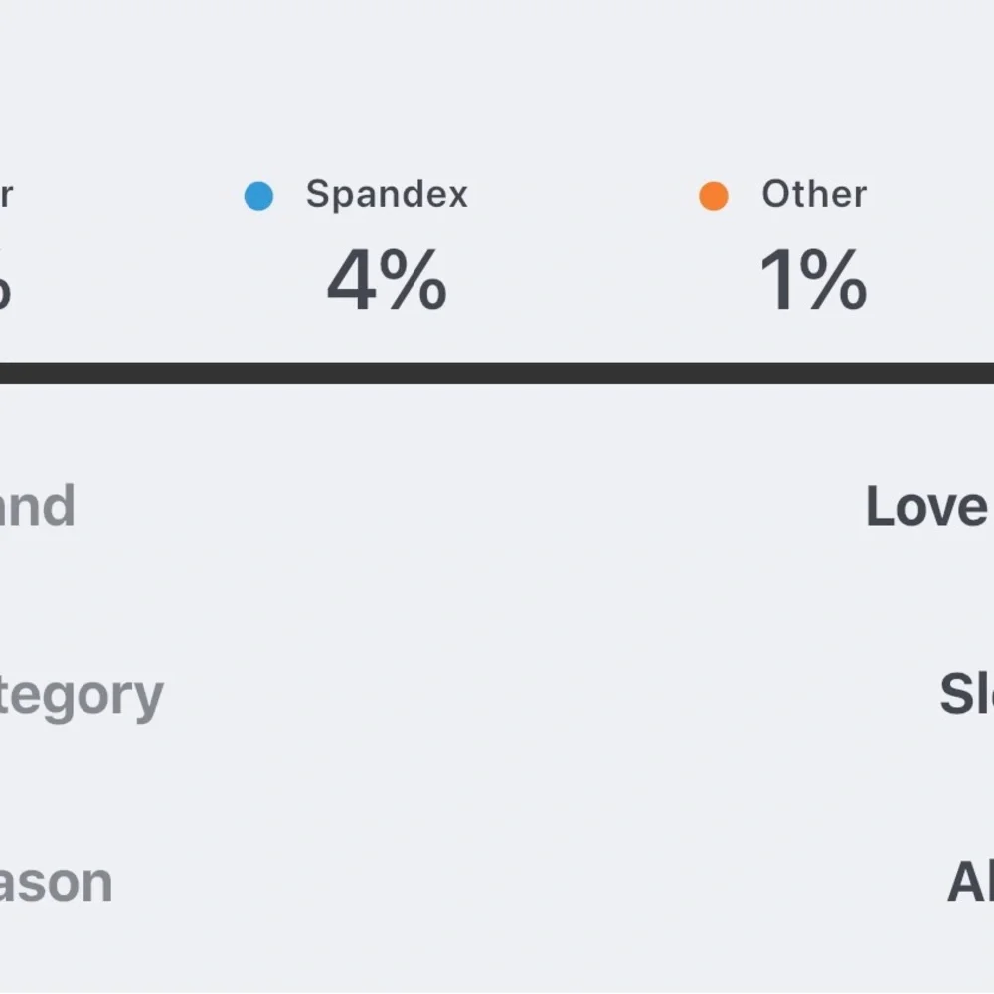Click the digit 4 in Spandex percentage
The width and height of the screenshot is (994, 994).
click(351, 281)
